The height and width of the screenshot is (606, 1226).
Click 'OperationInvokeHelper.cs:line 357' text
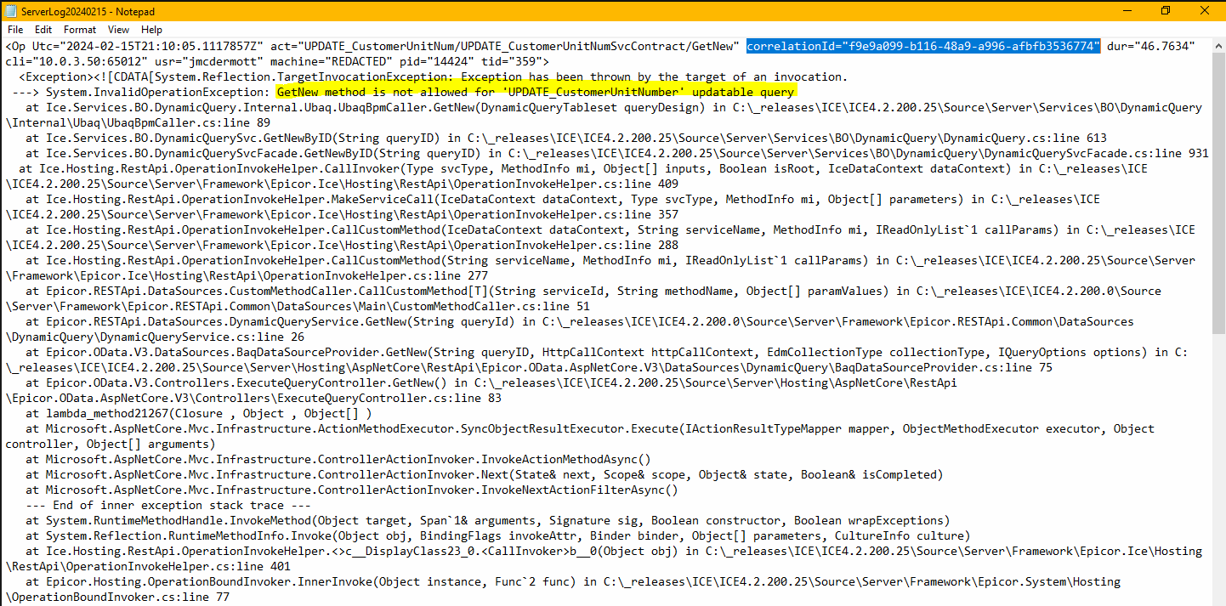(x=566, y=214)
